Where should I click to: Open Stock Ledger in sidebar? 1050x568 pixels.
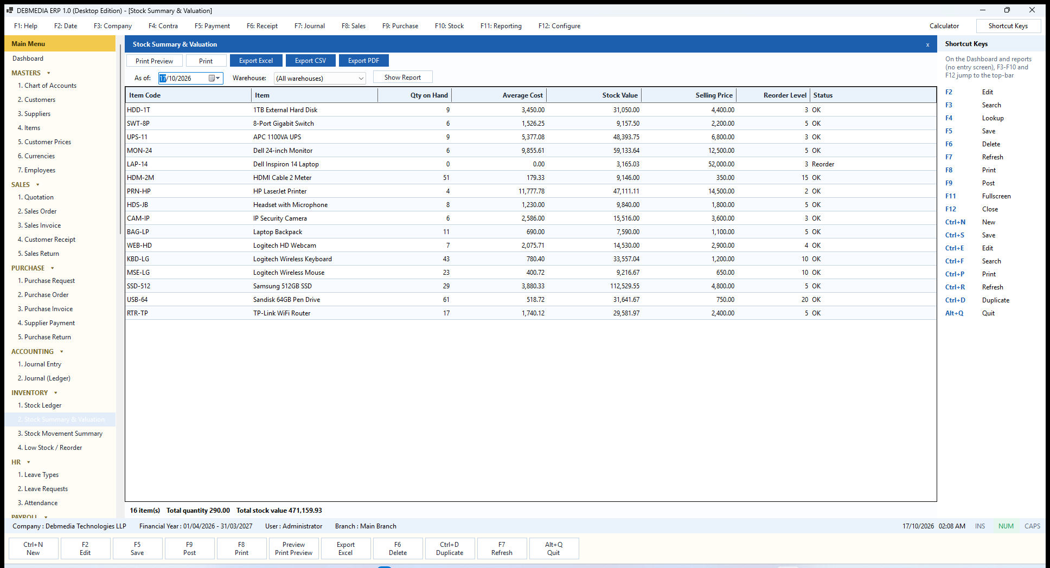(x=40, y=405)
